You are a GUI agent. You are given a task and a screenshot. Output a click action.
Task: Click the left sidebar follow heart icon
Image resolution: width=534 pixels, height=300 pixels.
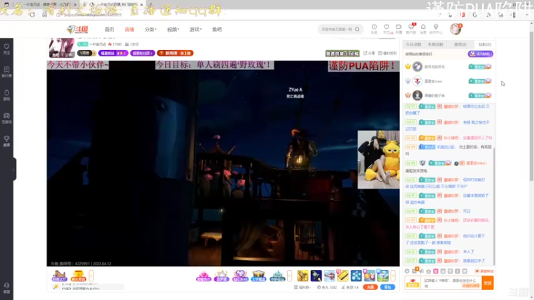click(x=7, y=49)
